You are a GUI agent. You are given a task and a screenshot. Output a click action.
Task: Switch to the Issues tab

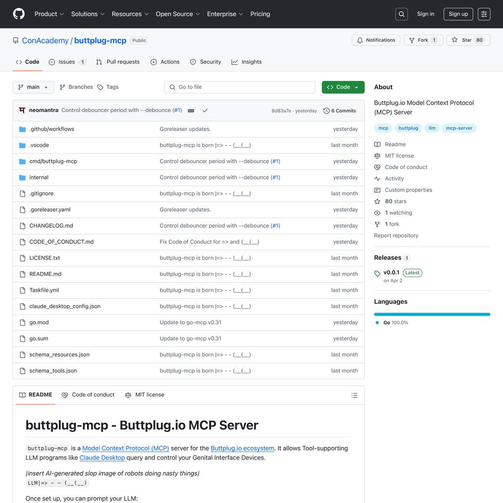67,62
